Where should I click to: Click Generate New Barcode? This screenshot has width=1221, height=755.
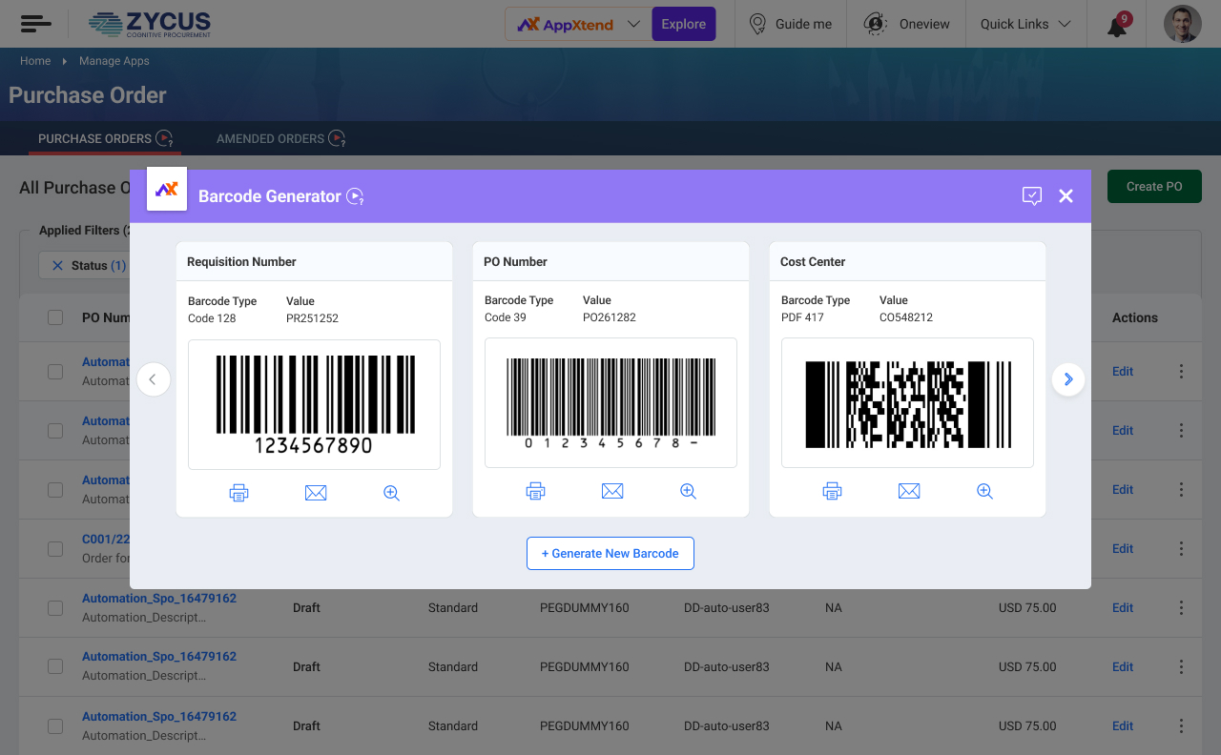[x=610, y=553]
